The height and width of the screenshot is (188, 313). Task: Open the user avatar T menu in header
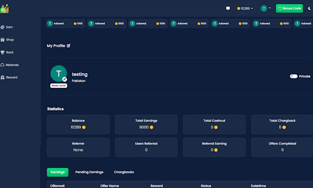266,8
